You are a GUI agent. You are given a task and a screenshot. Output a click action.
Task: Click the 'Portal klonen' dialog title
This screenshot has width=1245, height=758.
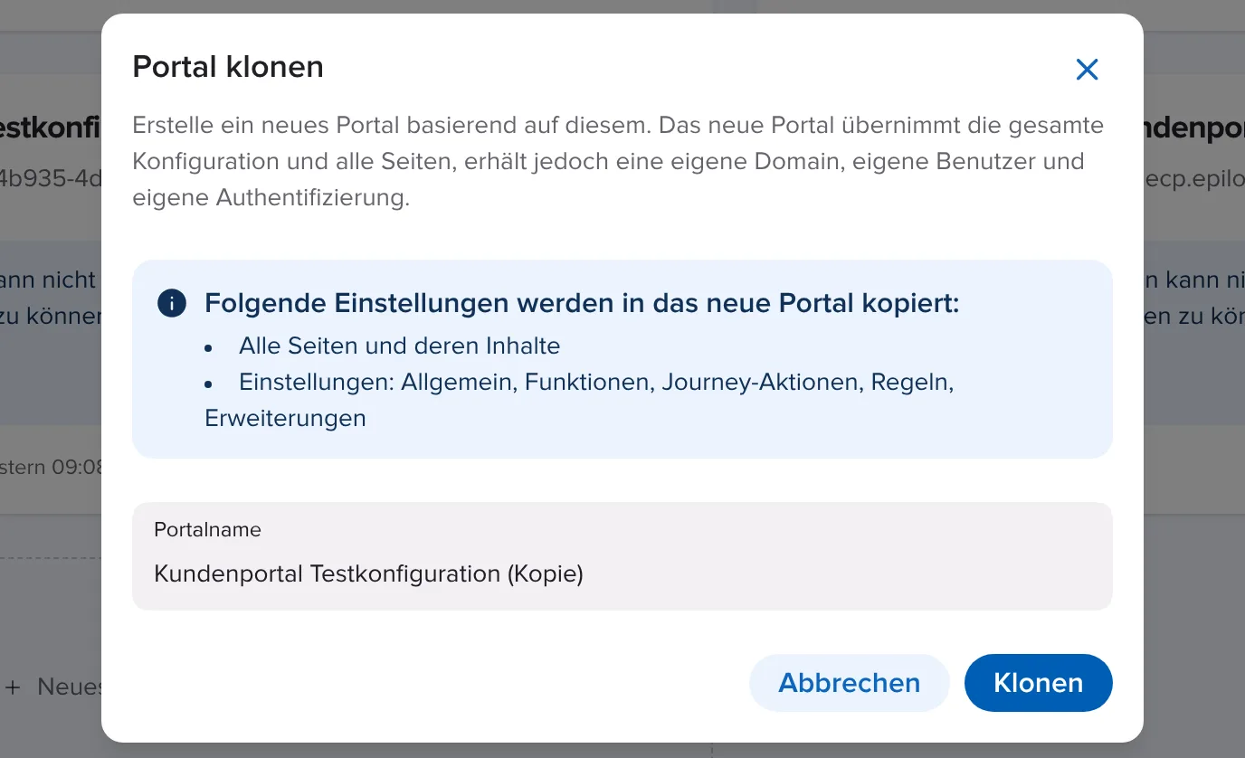pos(228,67)
